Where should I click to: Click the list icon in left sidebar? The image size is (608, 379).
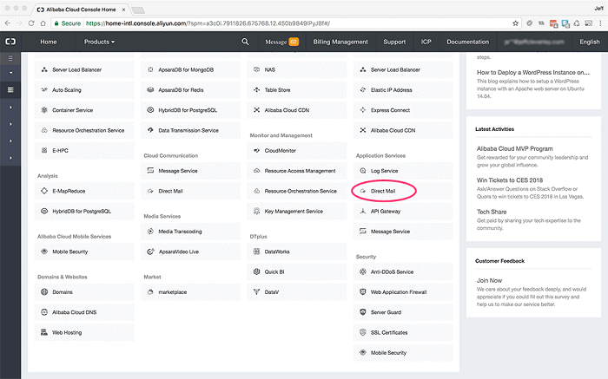tap(10, 90)
